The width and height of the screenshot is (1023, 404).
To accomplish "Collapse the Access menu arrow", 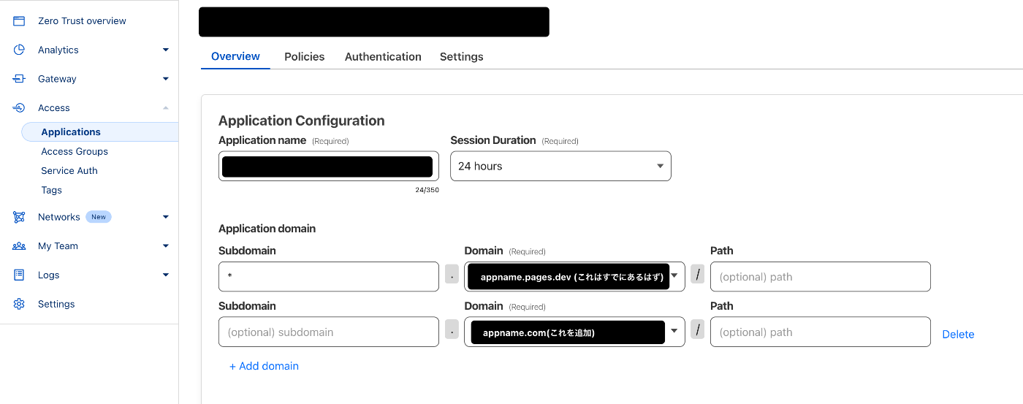I will (166, 108).
